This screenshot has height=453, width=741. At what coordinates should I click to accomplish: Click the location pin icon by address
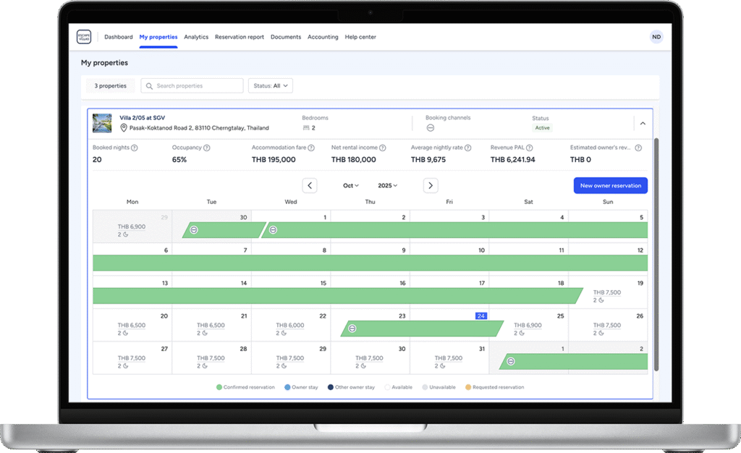pos(124,128)
